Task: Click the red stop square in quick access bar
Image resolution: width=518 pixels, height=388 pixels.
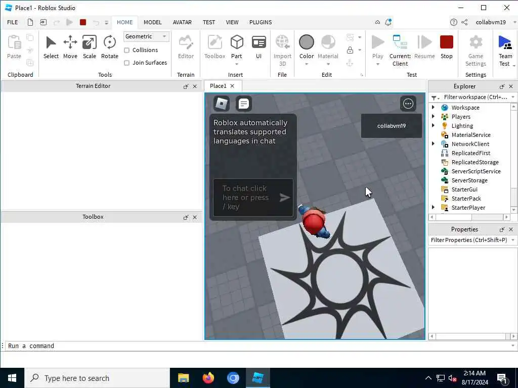Action: (83, 22)
